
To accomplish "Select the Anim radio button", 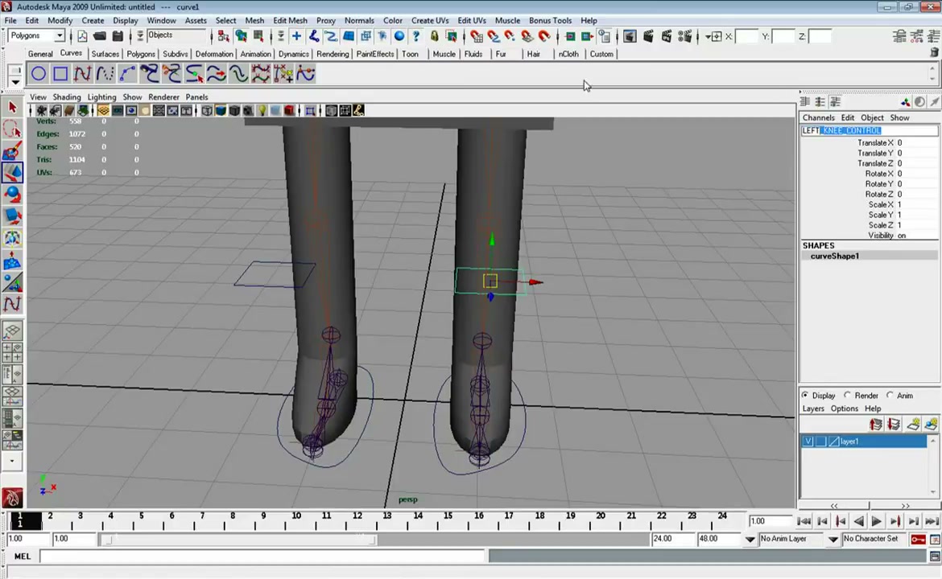I will 890,395.
